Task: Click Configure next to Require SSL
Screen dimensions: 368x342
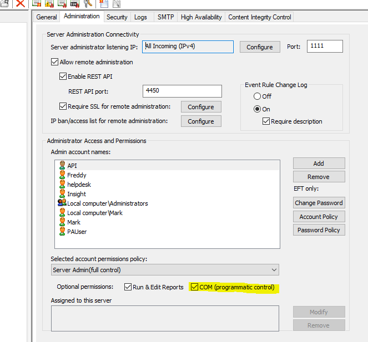Action: point(200,106)
